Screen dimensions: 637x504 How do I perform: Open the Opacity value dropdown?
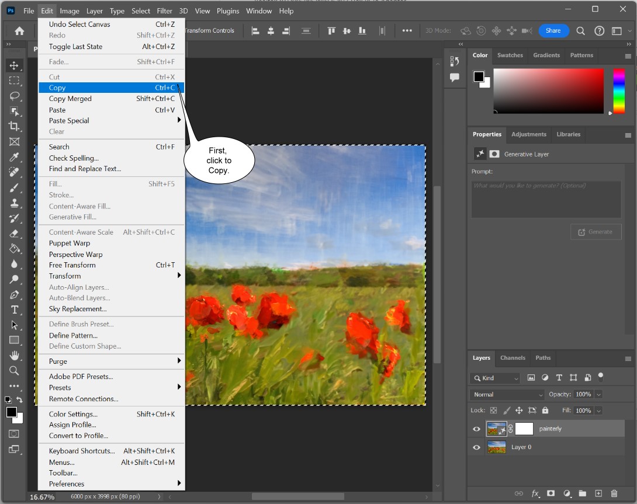tap(598, 394)
